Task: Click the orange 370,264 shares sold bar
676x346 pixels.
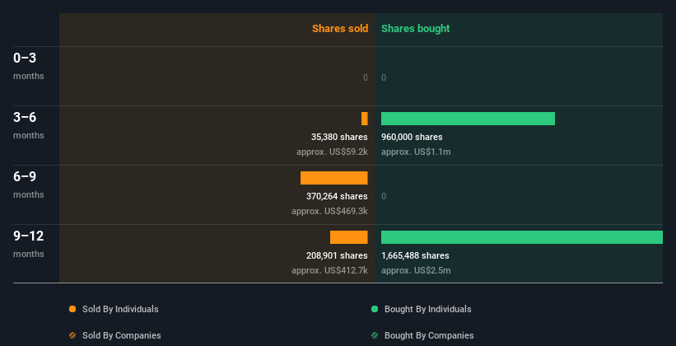Action: pyautogui.click(x=334, y=178)
